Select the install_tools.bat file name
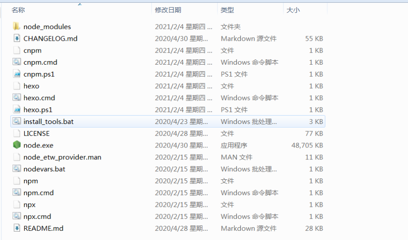Viewport: 408px width, 240px height. [x=48, y=121]
